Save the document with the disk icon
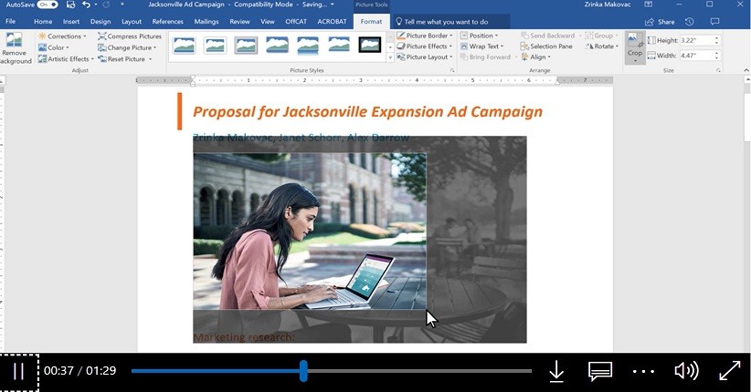 pos(70,5)
